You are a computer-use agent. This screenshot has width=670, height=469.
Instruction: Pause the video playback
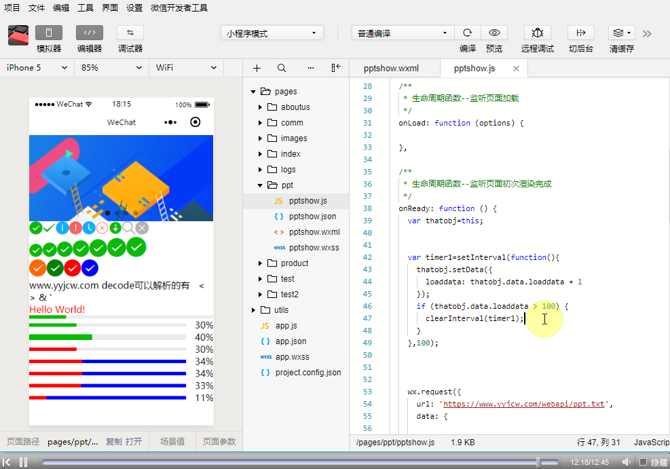24,462
